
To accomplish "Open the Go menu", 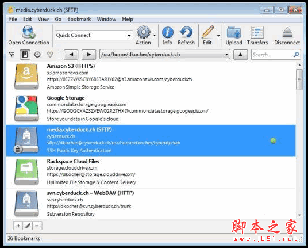I will click(58, 19).
